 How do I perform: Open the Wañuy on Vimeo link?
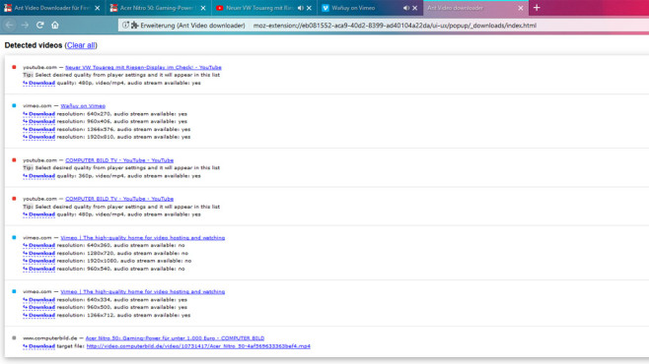coord(83,106)
